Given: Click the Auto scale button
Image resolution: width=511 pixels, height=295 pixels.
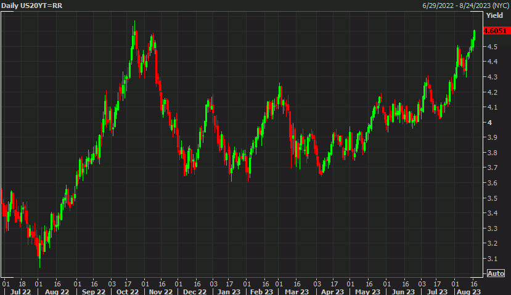Looking at the screenshot, I should click(496, 273).
